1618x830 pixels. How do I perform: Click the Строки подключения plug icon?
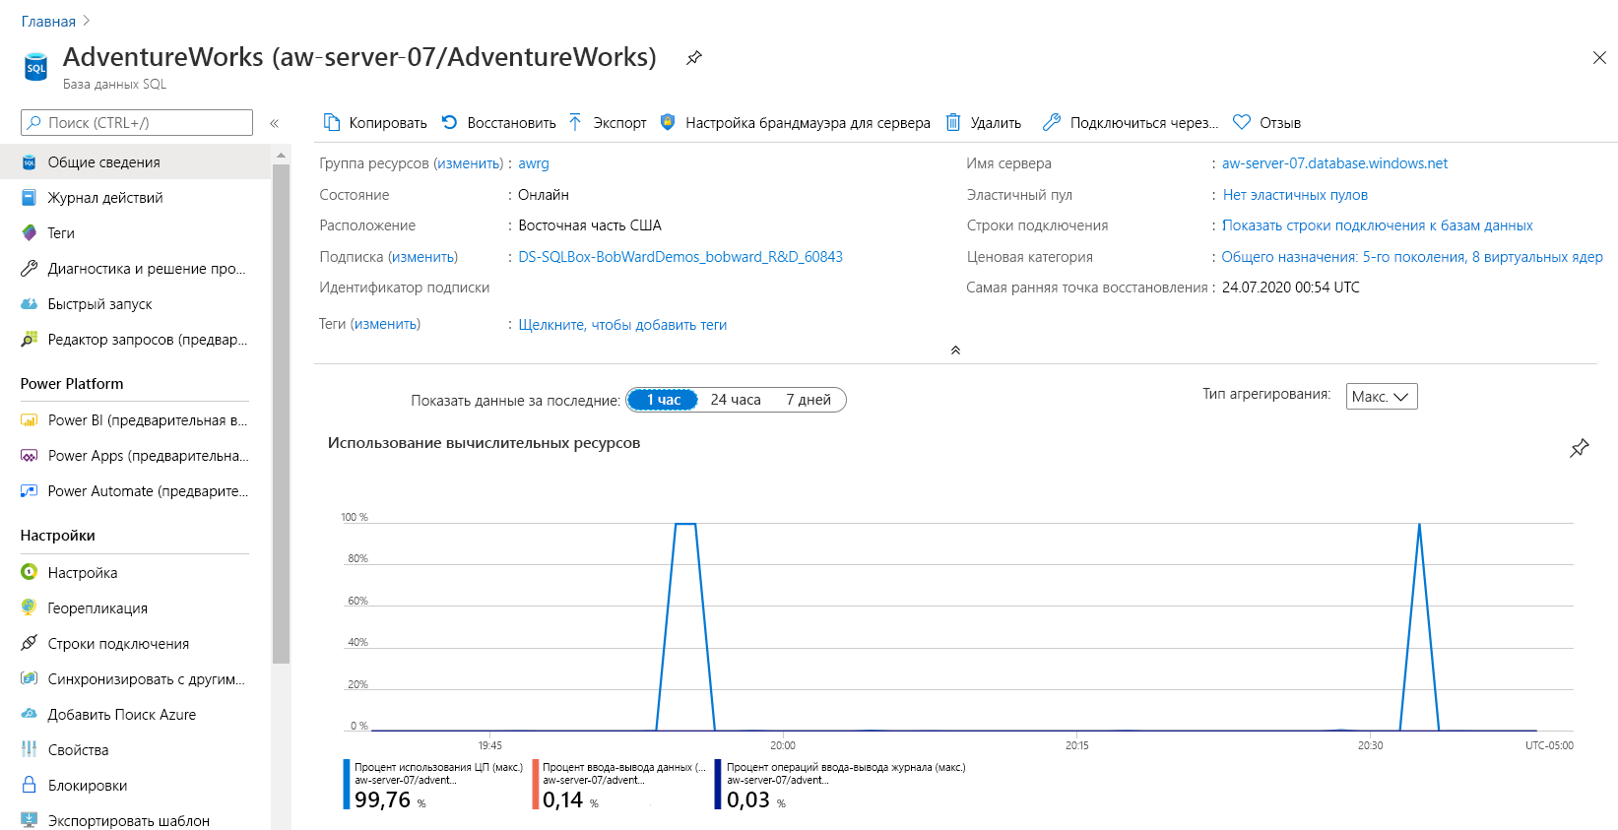pyautogui.click(x=29, y=643)
